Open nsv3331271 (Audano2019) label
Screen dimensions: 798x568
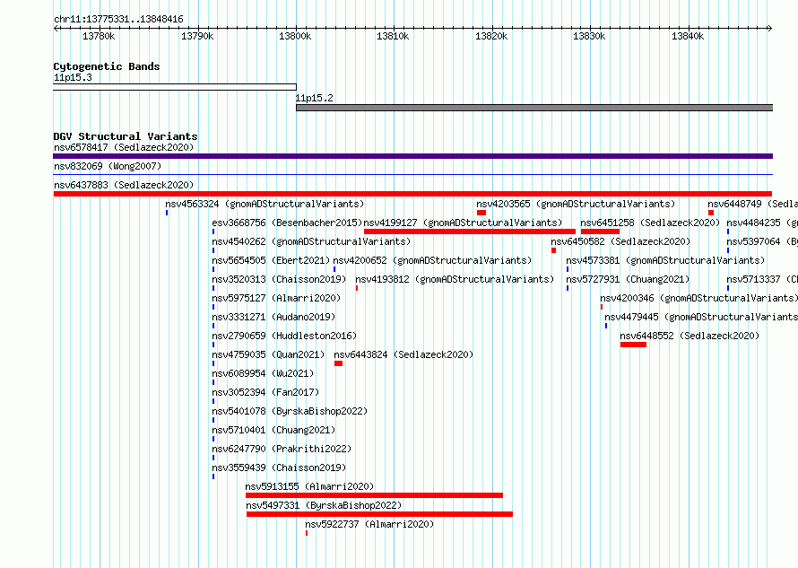point(273,317)
